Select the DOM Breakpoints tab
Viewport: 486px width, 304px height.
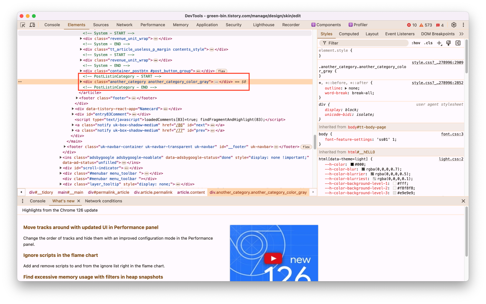438,34
